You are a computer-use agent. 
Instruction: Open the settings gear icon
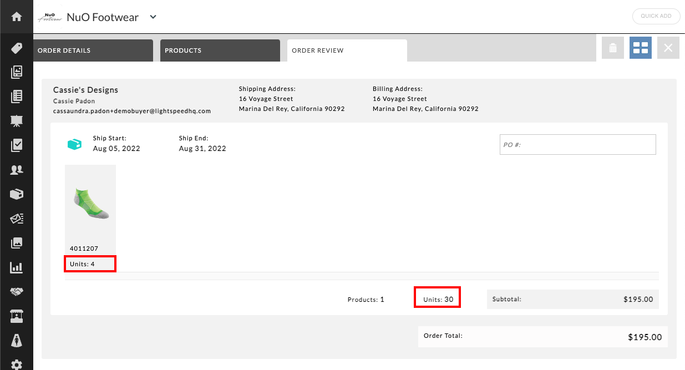click(x=17, y=364)
